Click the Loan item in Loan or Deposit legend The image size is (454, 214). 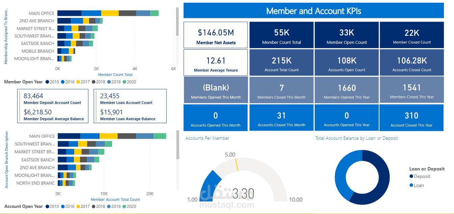coord(417,185)
